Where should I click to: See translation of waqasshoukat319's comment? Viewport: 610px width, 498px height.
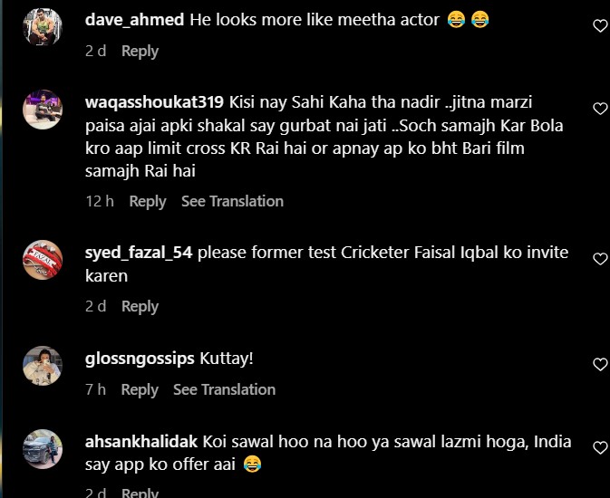232,201
